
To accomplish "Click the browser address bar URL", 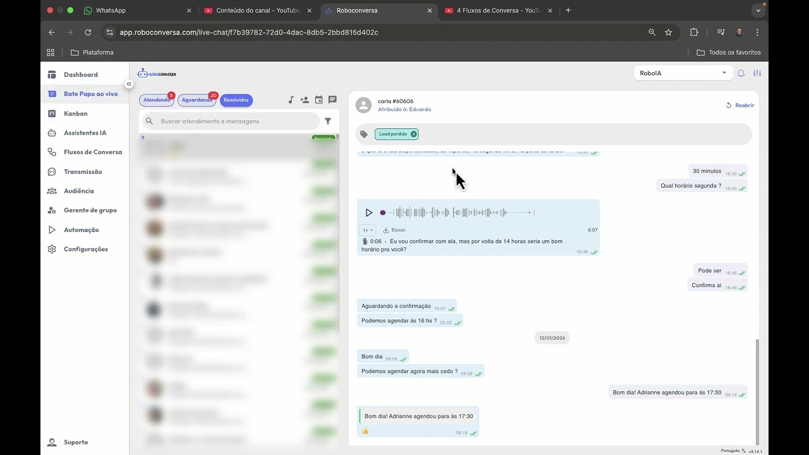I will (249, 32).
